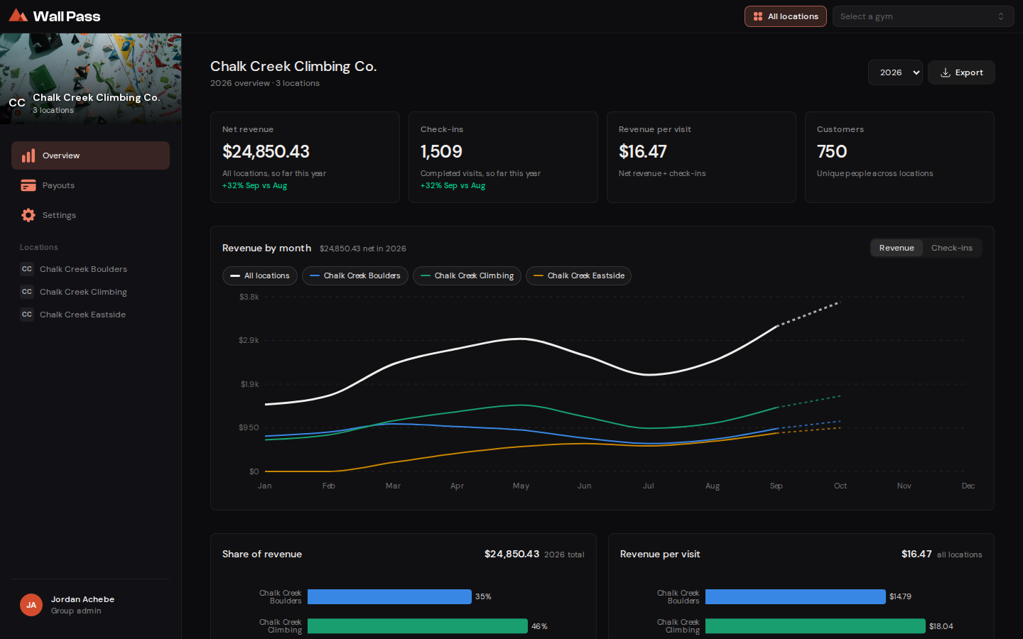Click the CC badge beside Chalk Creek Eastside
The image size is (1023, 639).
[x=27, y=315]
